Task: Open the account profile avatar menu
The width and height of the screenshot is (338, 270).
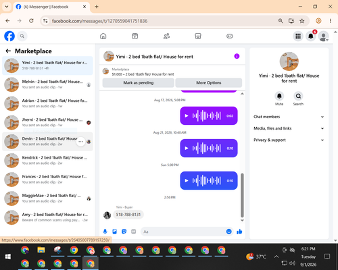Action: coord(323,36)
